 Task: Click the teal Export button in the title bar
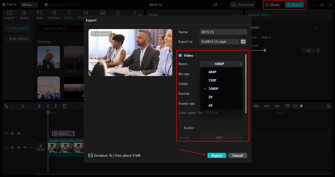[295, 5]
